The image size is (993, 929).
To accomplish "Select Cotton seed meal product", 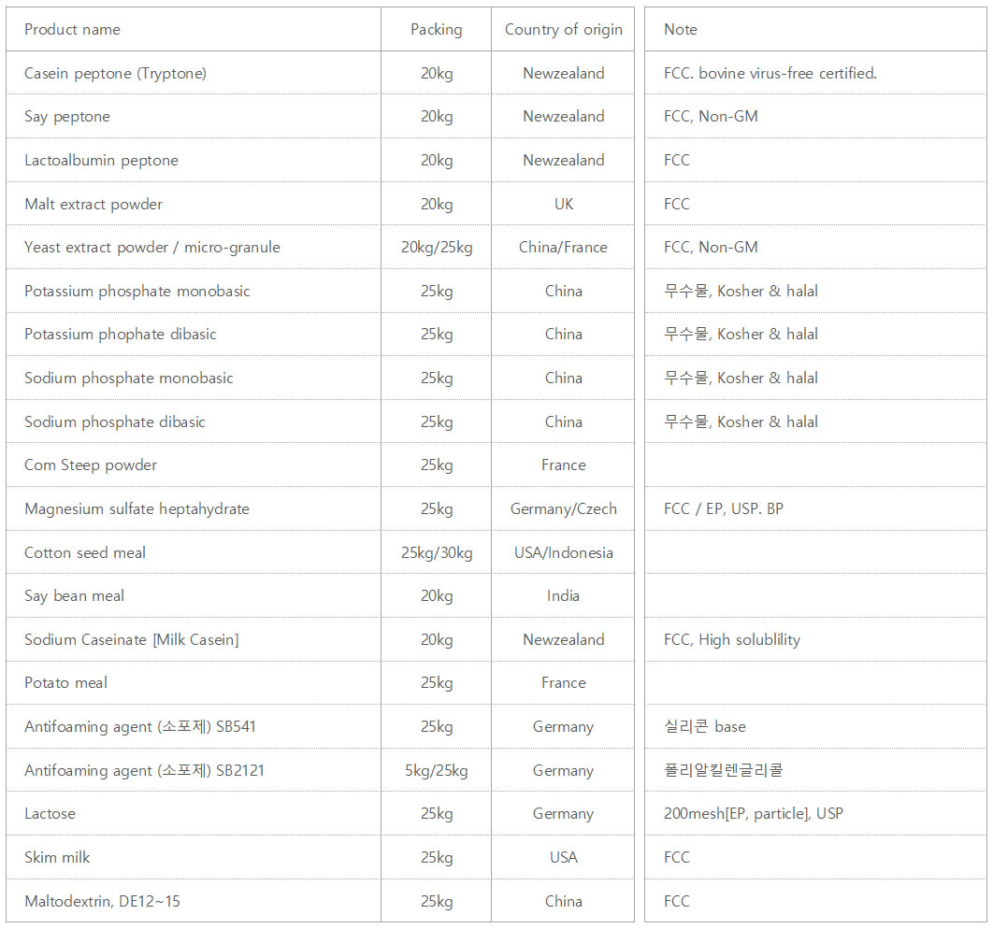I will (x=85, y=552).
